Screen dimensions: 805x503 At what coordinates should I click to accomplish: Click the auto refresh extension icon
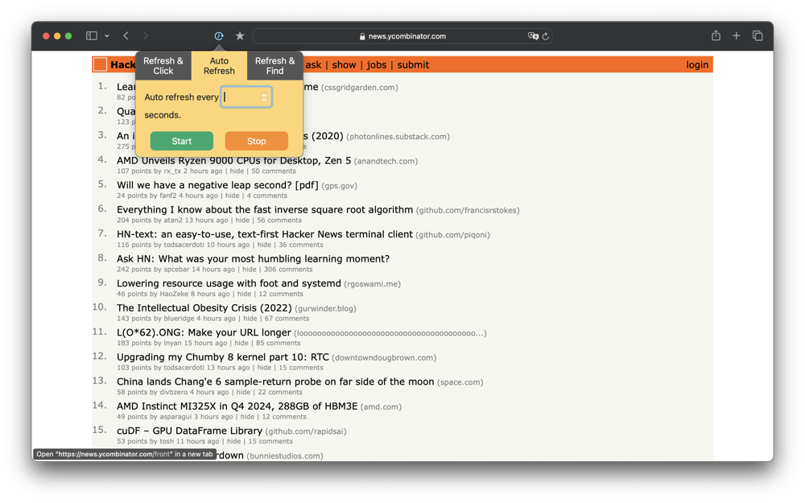(219, 36)
